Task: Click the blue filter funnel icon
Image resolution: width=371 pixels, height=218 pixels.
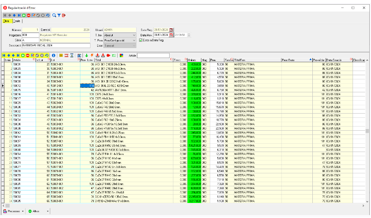Action: point(59,15)
